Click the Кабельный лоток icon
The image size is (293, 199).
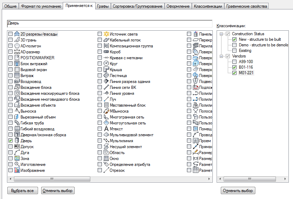pyautogui.click(x=106, y=40)
